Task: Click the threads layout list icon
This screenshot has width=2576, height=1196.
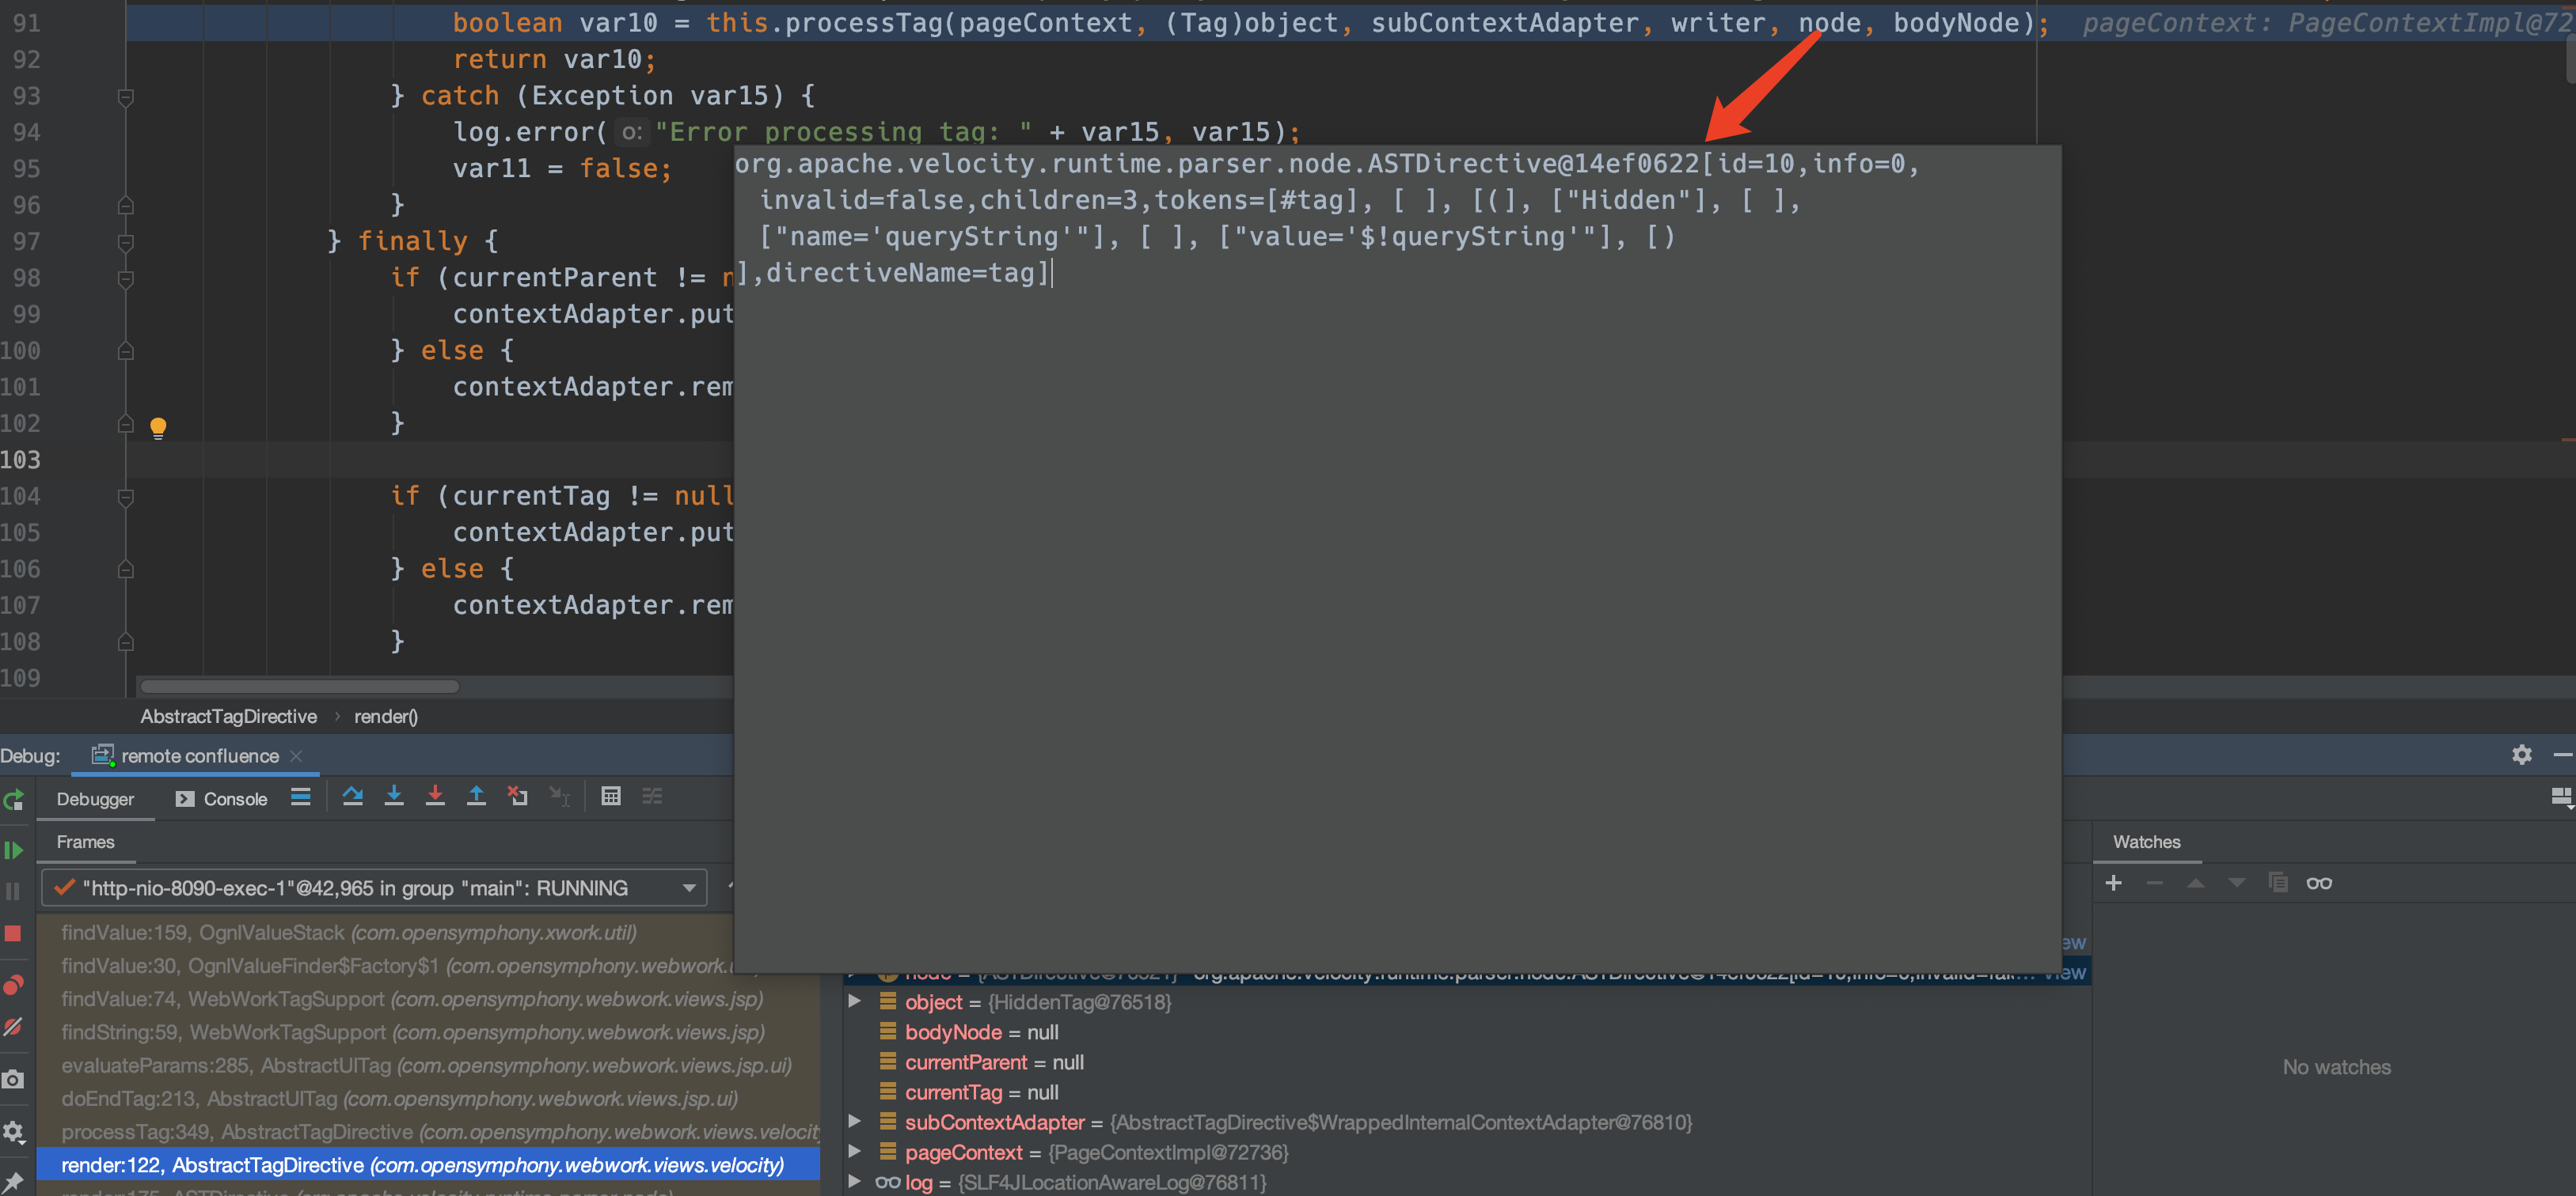Action: coord(301,797)
